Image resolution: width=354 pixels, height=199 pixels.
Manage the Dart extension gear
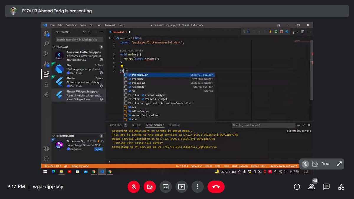pos(101,73)
